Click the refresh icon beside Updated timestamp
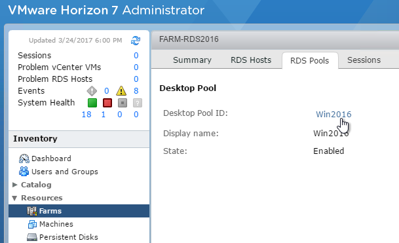This screenshot has height=243, width=399. point(136,41)
